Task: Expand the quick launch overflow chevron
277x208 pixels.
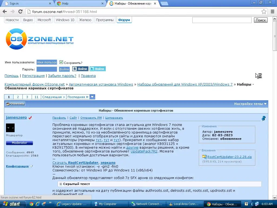Action: pyautogui.click(x=50, y=203)
